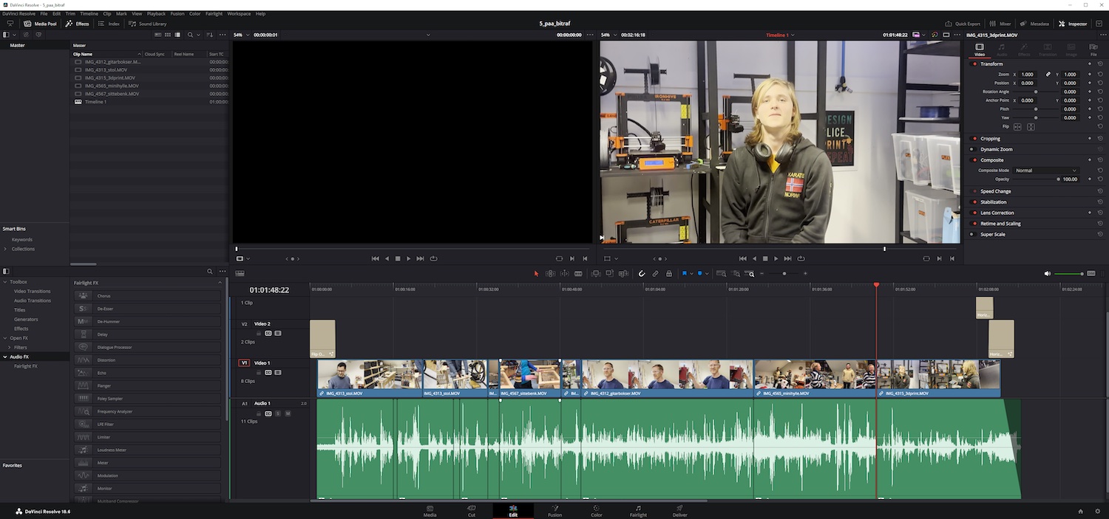Click the Quick Export button

pos(963,24)
